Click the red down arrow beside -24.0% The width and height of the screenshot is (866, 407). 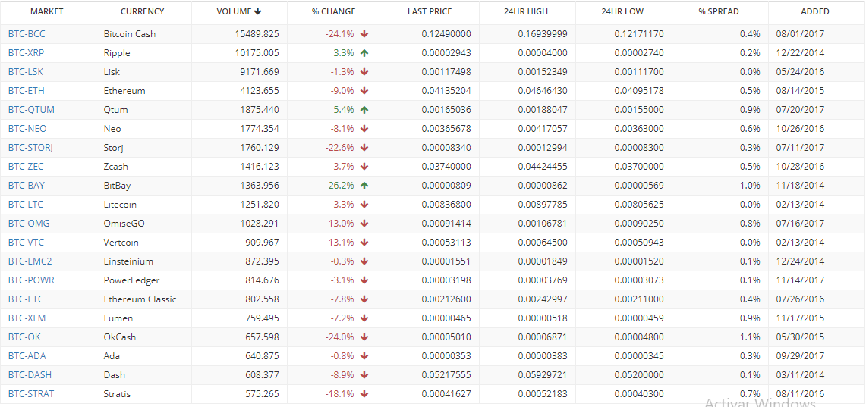point(364,337)
